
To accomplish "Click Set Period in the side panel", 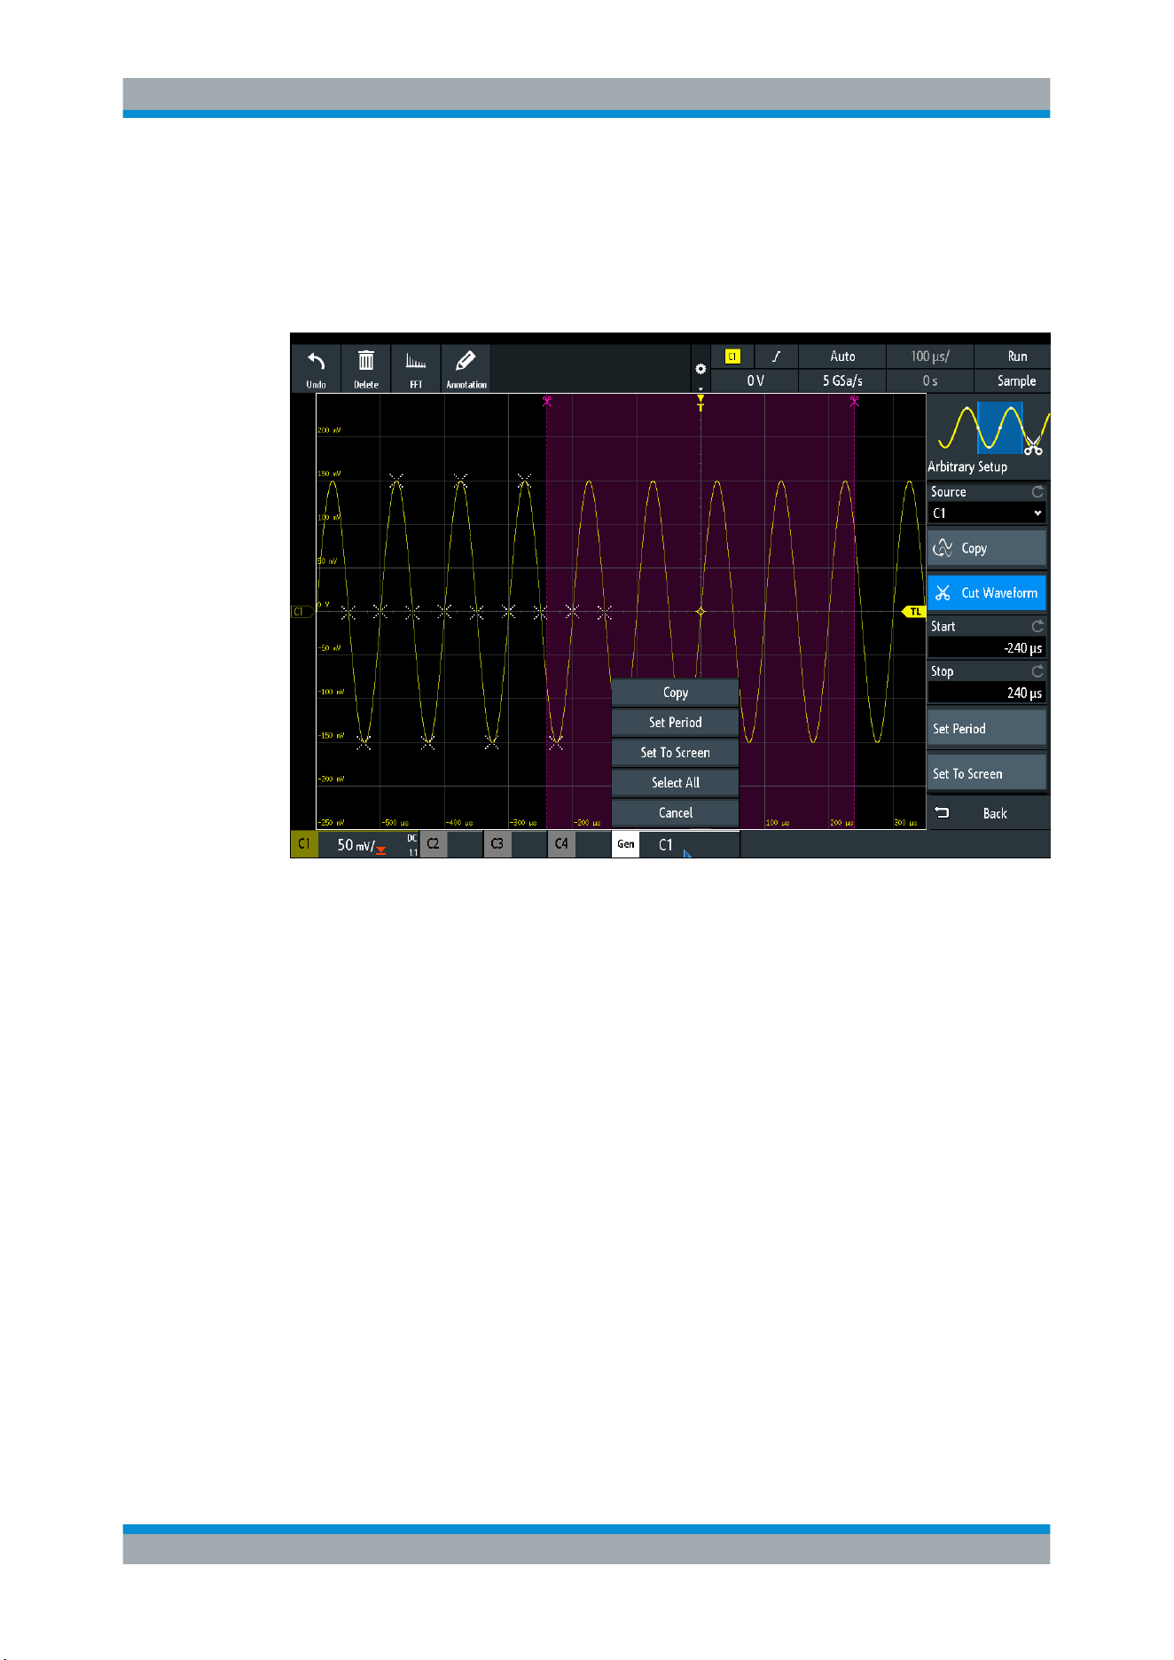I will coord(987,728).
